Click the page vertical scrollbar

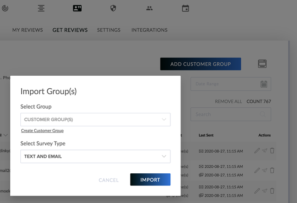[289, 121]
